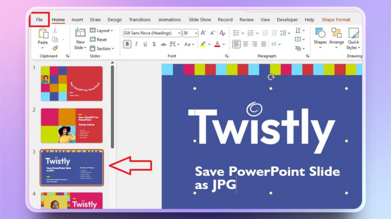The width and height of the screenshot is (391, 219).
Task: Expand the font size dropdown
Action: [x=196, y=33]
